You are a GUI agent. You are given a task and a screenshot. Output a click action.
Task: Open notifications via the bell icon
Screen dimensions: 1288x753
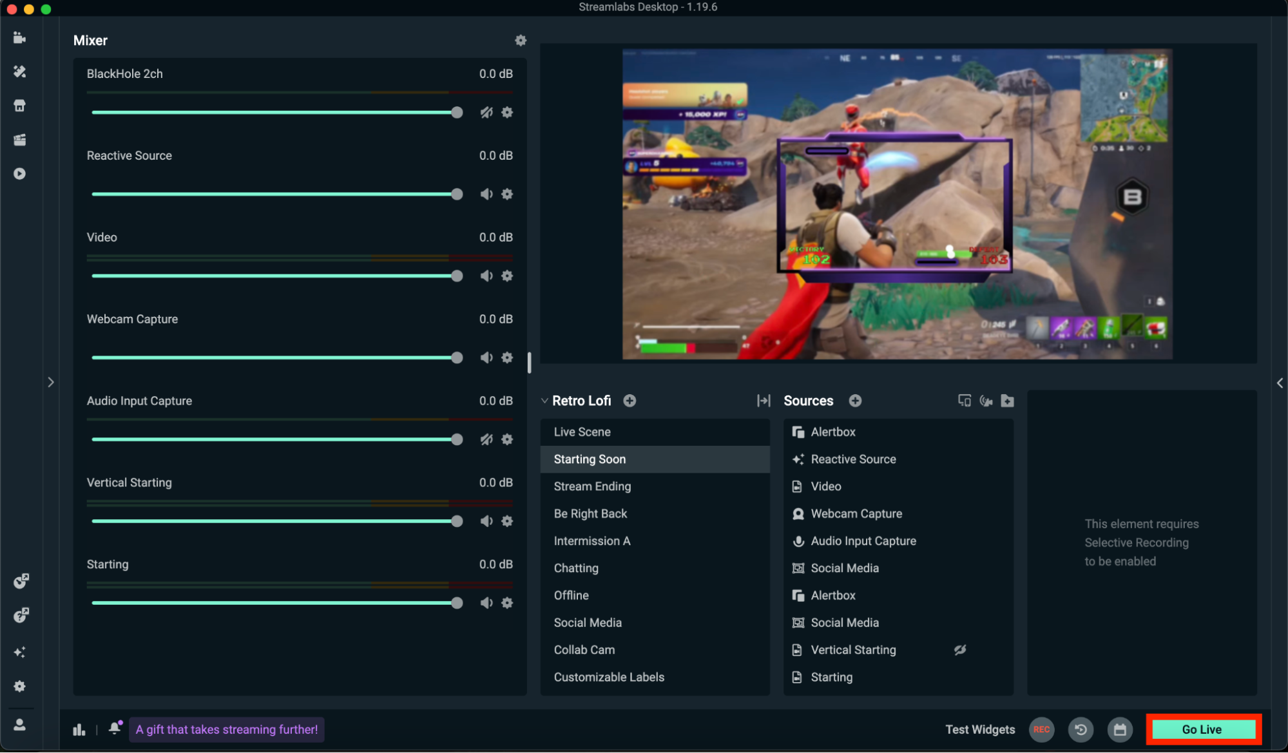(x=115, y=728)
